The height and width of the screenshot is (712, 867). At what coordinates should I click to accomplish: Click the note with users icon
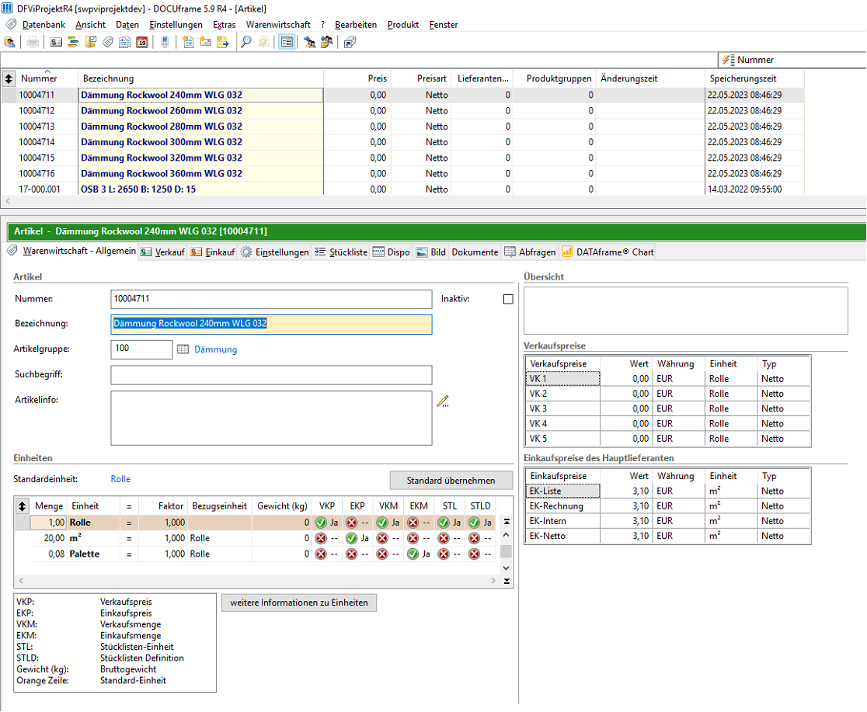point(327,42)
